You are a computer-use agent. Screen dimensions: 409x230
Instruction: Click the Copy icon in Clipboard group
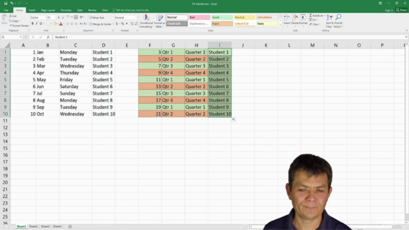pyautogui.click(x=11, y=20)
